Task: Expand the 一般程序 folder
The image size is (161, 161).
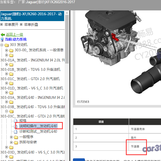Action: 11,137
